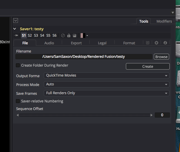Click Sequence Offset right increment arrow

(x=152, y=115)
